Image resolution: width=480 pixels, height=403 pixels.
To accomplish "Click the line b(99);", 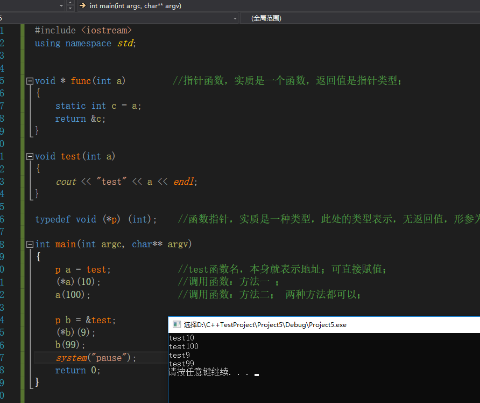I will pos(70,345).
